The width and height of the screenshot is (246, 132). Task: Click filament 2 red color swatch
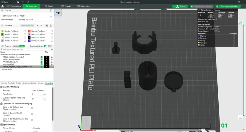click(29, 31)
